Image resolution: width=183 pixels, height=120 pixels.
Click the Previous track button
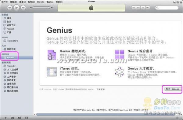click(x=10, y=8)
